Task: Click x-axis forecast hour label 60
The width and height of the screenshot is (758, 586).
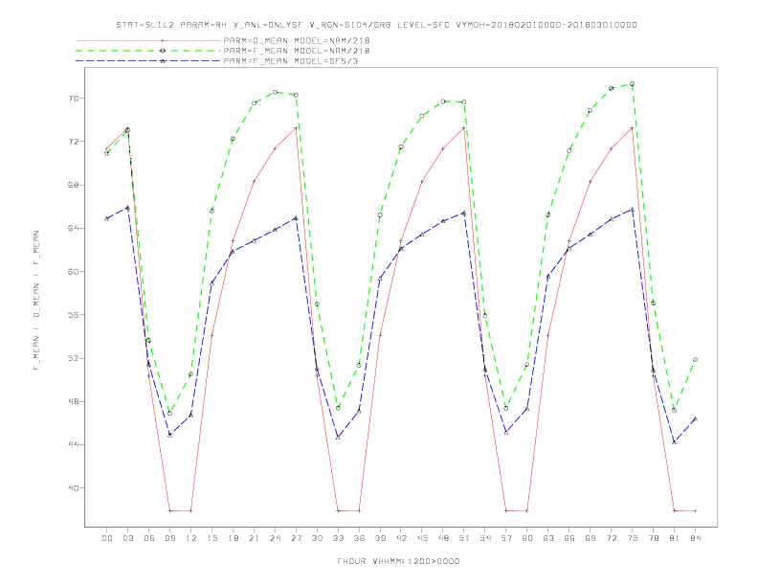Action: click(x=527, y=538)
